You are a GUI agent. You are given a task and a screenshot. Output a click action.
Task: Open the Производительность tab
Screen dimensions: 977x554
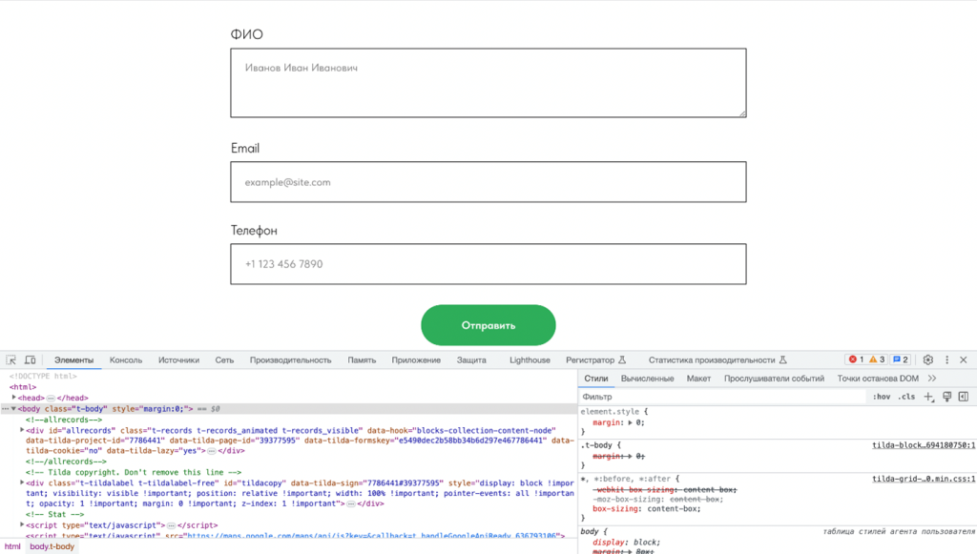(x=290, y=359)
